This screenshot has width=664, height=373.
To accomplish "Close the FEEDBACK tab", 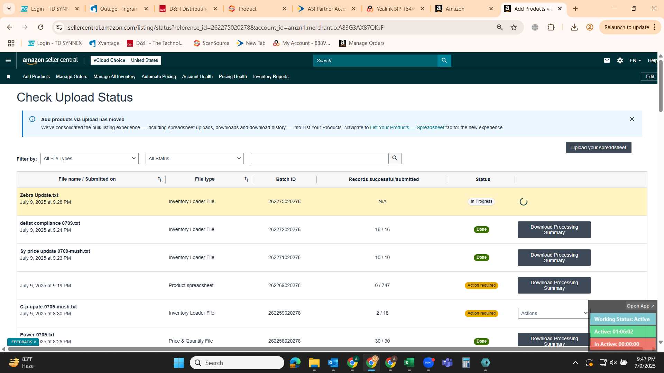I will (35, 342).
